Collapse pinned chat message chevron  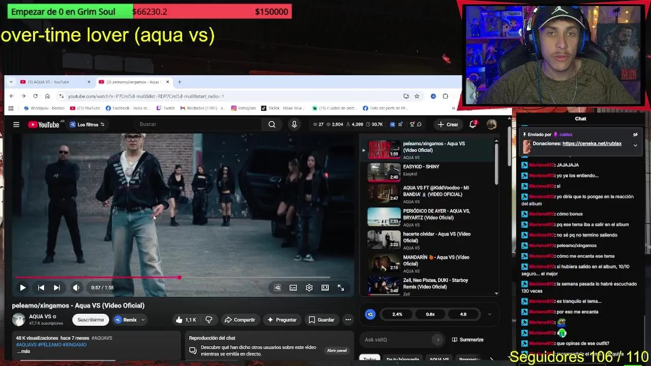point(635,145)
